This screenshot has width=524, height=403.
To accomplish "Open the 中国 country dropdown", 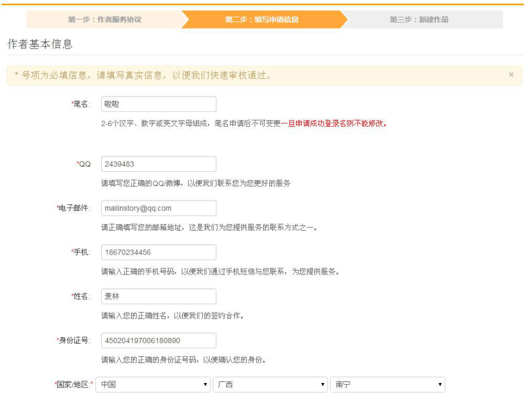I will [x=153, y=385].
